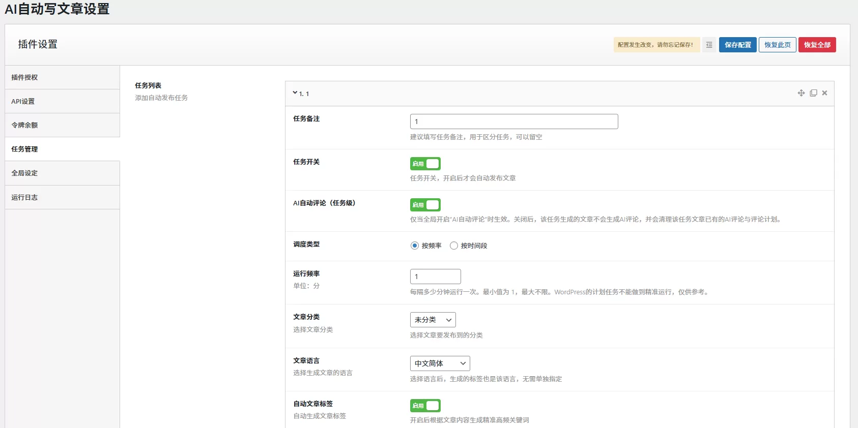
Task: Click the expand-all icon beside save warning
Action: coord(709,45)
